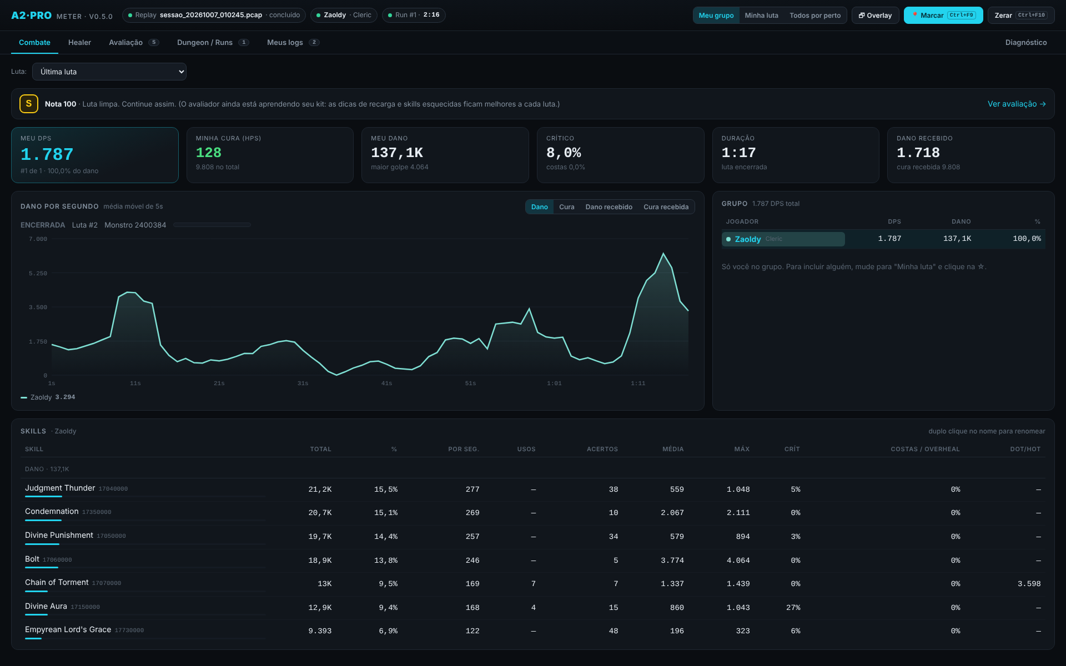Open the Luta dropdown selector
Screen dimensions: 1066x666
coord(109,72)
